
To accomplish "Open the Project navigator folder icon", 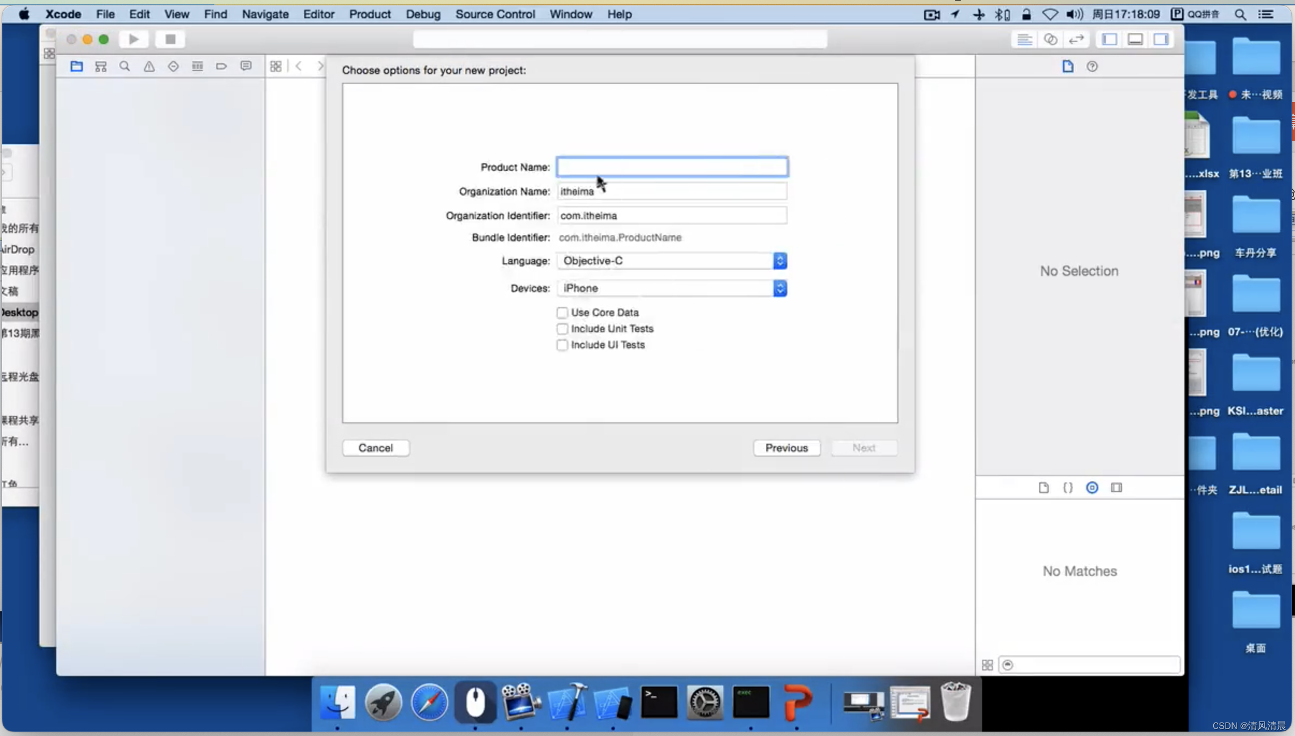I will pyautogui.click(x=76, y=66).
